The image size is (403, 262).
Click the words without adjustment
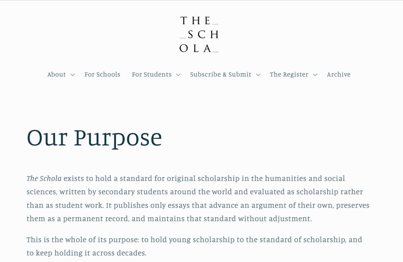point(275,219)
